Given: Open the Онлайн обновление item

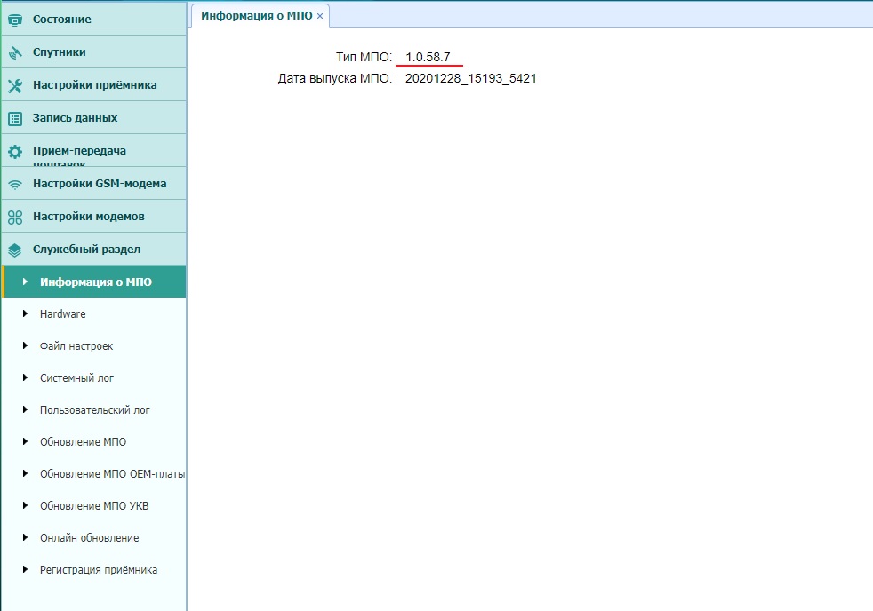Looking at the screenshot, I should tap(94, 537).
